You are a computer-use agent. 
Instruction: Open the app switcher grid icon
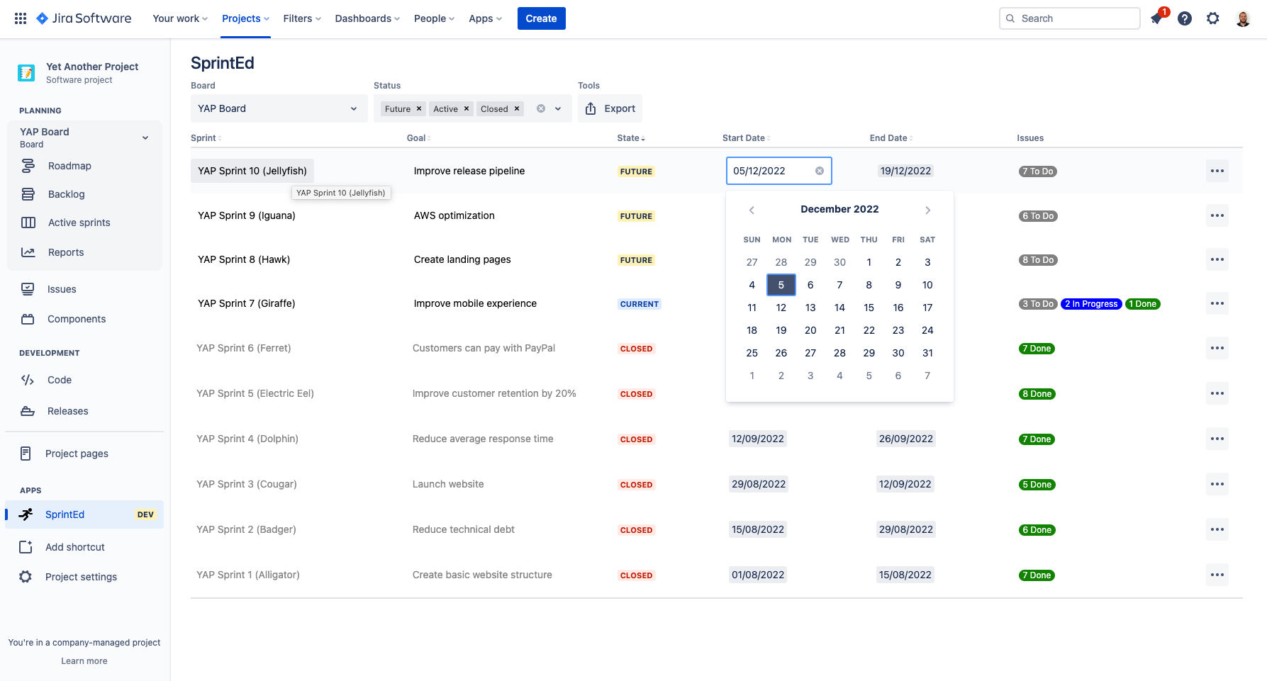pos(21,18)
